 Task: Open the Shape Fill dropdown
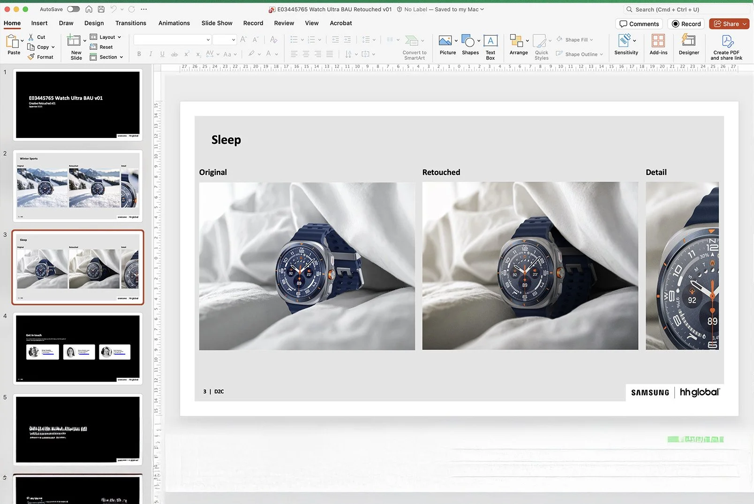[x=575, y=39]
